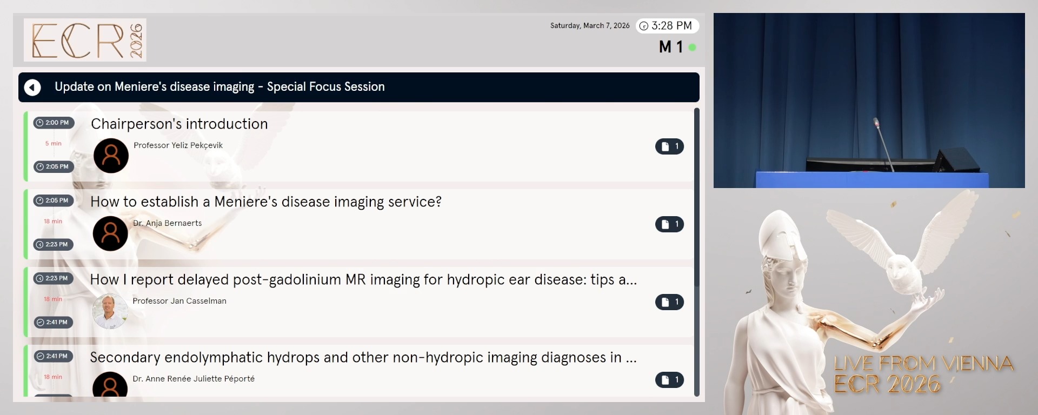This screenshot has height=415, width=1038.
Task: Click Professor Jan Casselman's photo
Action: pos(110,311)
